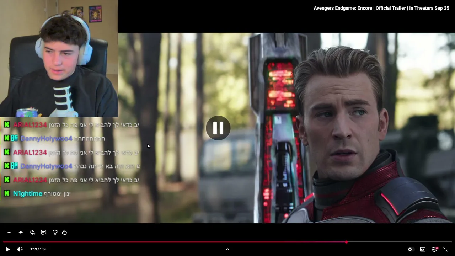The height and width of the screenshot is (256, 455).
Task: Open the settings gear menu
Action: 434,249
